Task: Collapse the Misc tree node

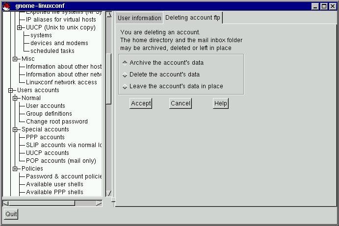Action: [x=15, y=59]
